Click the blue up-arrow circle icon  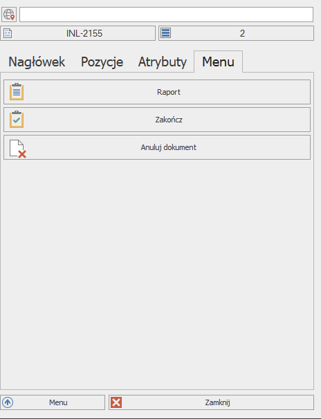pos(8,402)
